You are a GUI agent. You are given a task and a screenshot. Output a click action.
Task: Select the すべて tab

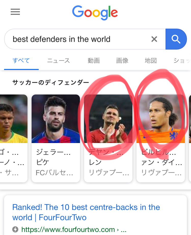click(21, 61)
